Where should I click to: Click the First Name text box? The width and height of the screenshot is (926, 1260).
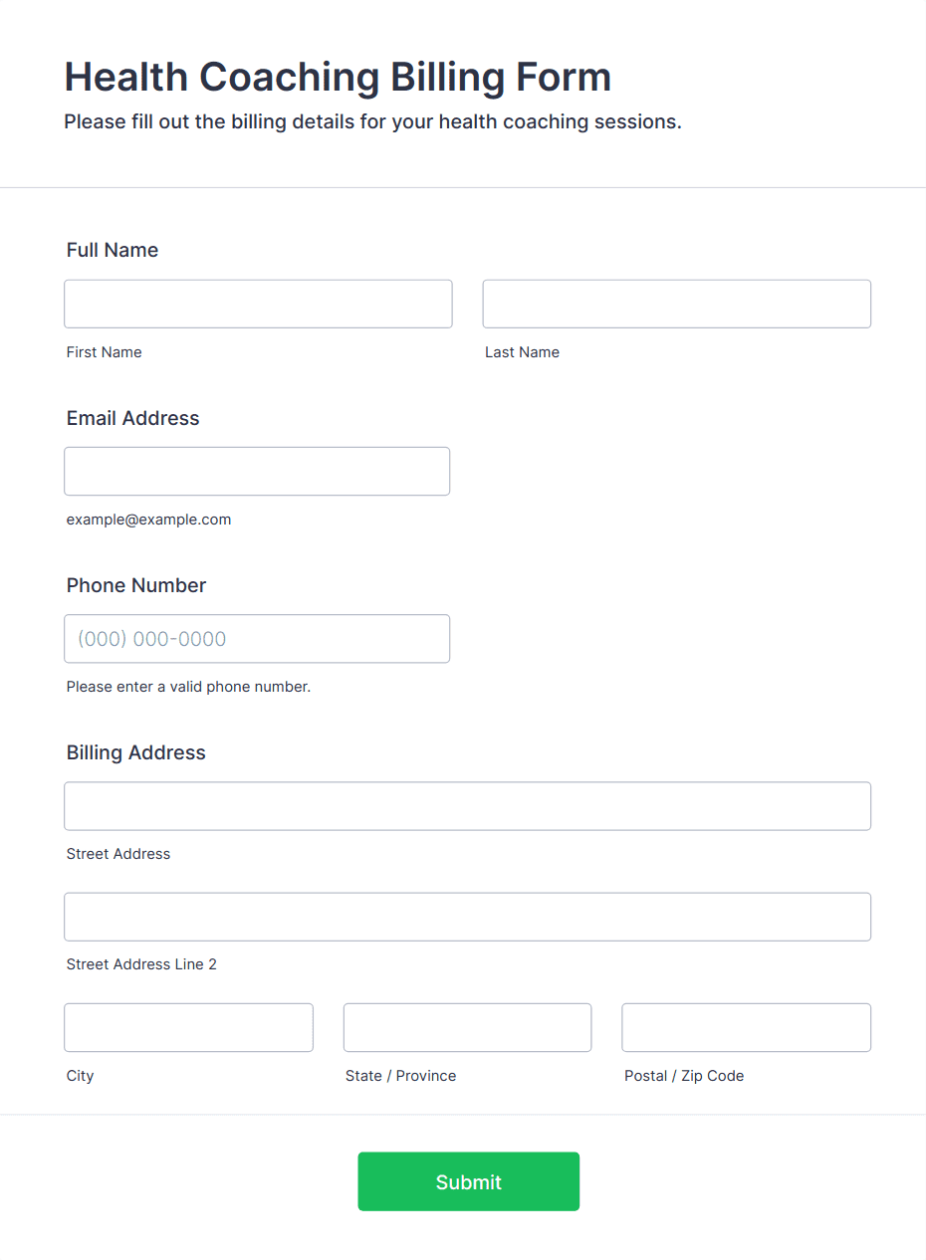(x=258, y=304)
